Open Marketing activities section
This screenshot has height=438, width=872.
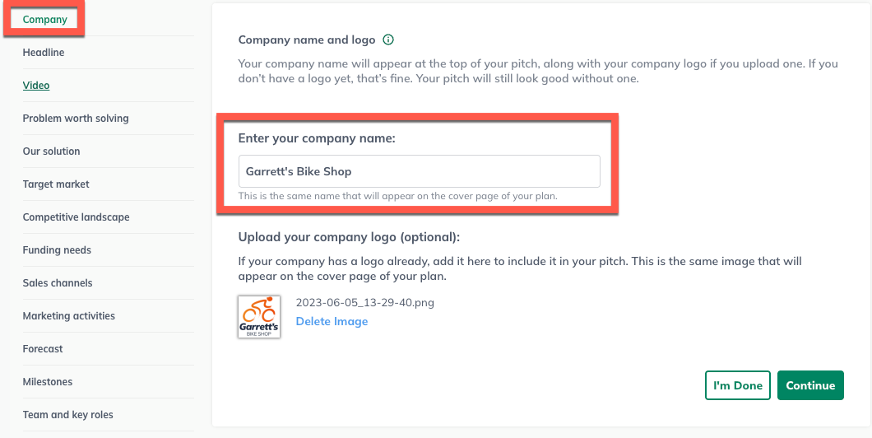tap(69, 316)
